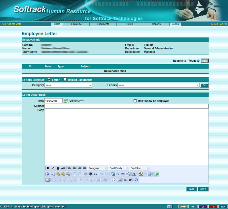Open the Reports menu
The width and height of the screenshot is (228, 209).
coord(156,24)
